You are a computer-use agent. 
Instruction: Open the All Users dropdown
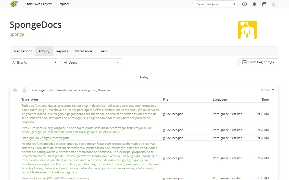coord(91,62)
